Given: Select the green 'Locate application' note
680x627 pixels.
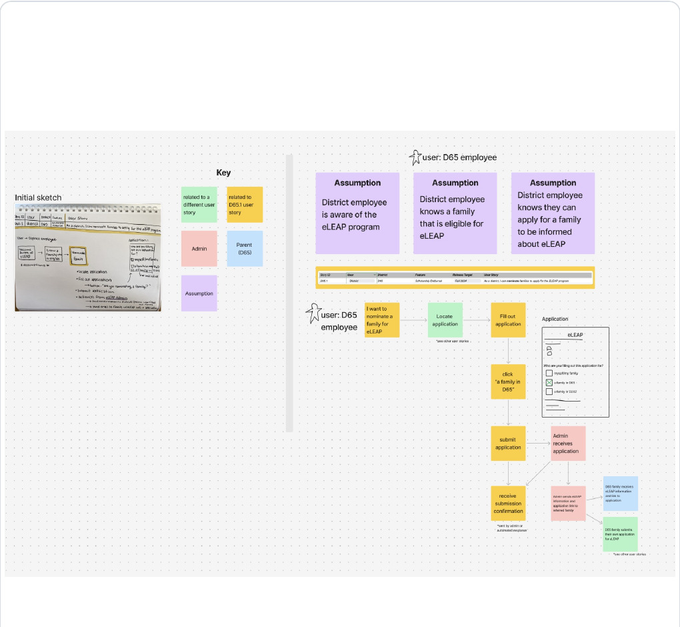Looking at the screenshot, I should (445, 320).
